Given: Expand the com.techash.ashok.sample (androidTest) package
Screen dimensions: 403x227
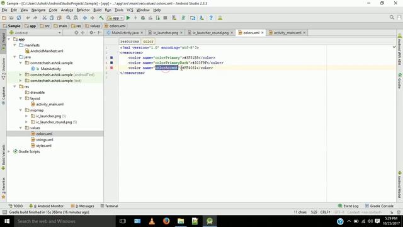Looking at the screenshot, I should [x=21, y=74].
